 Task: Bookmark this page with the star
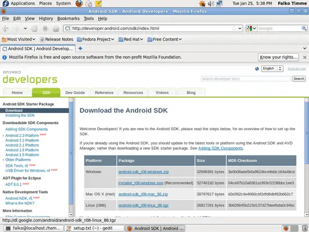234,29
